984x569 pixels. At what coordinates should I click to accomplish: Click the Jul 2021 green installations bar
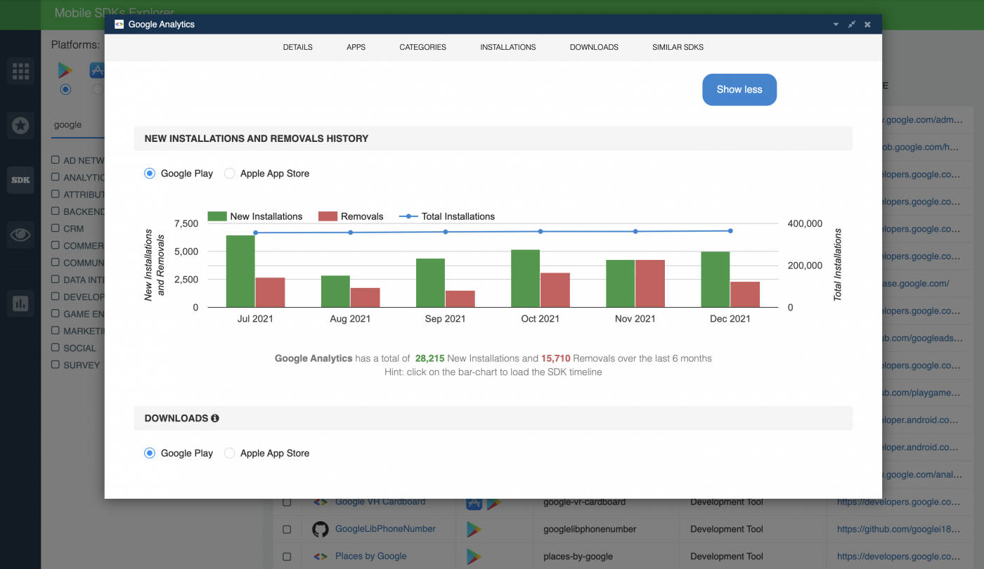click(240, 271)
